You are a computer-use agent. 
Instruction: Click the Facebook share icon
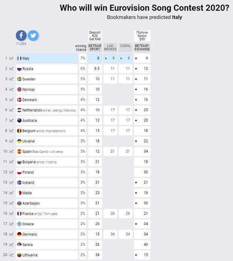tap(21, 36)
